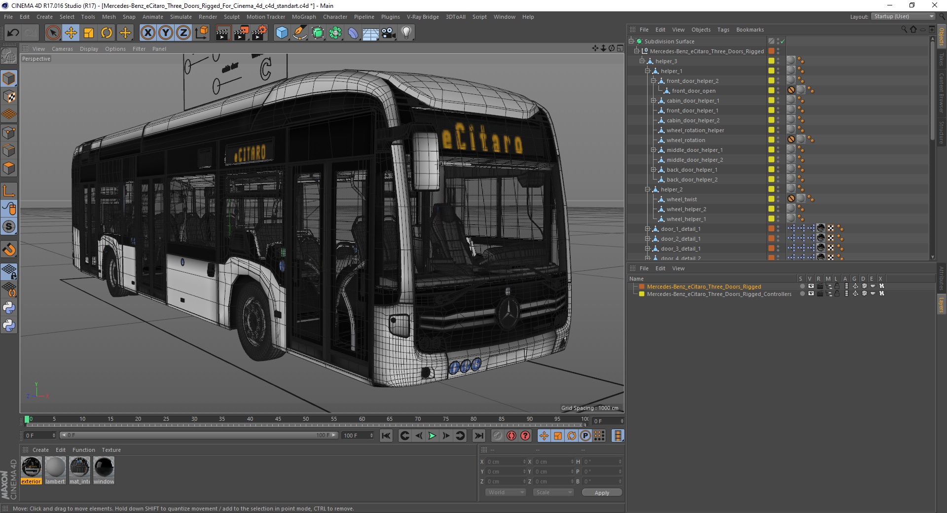Screen dimensions: 947x513
Task: Expand door_1_detail_1 node
Action: pos(648,229)
